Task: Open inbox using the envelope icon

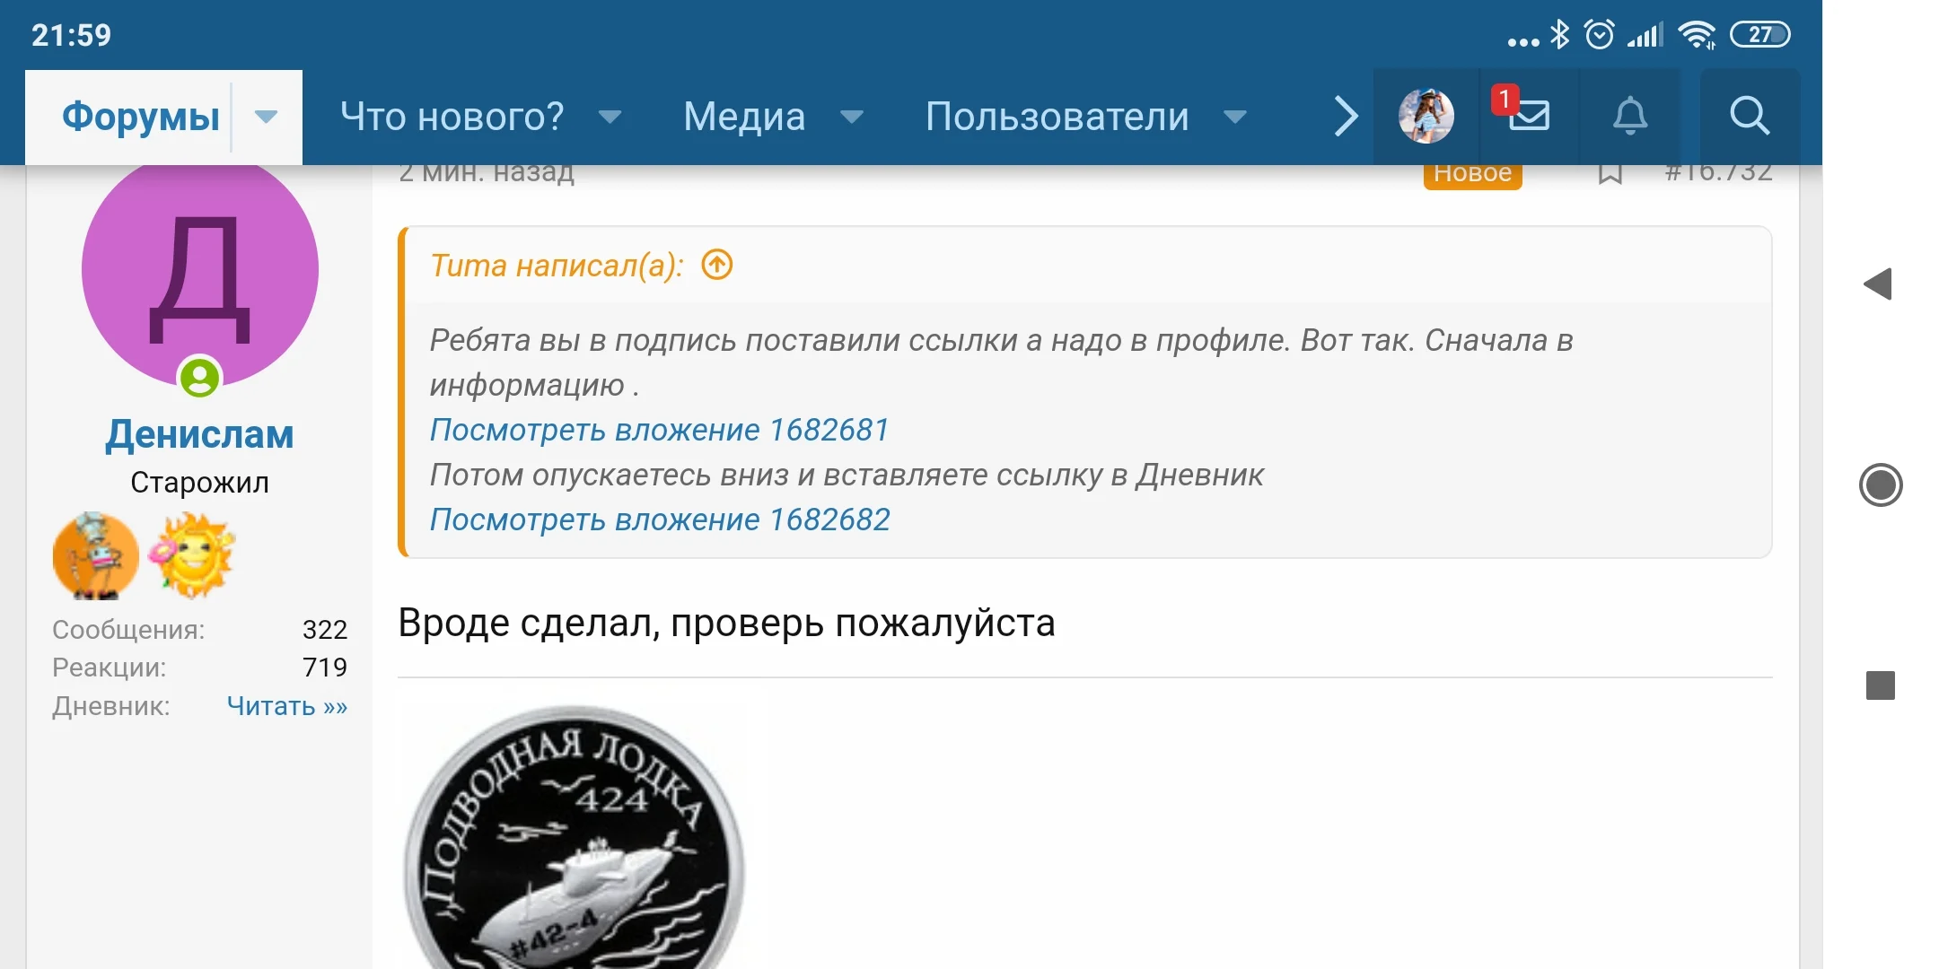Action: pos(1529,116)
